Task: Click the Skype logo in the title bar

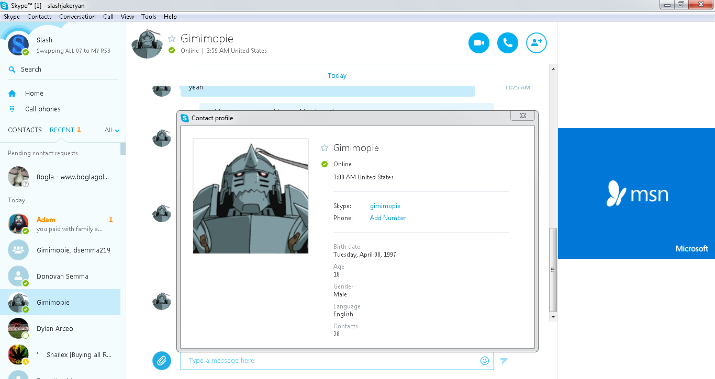Action: coord(5,5)
